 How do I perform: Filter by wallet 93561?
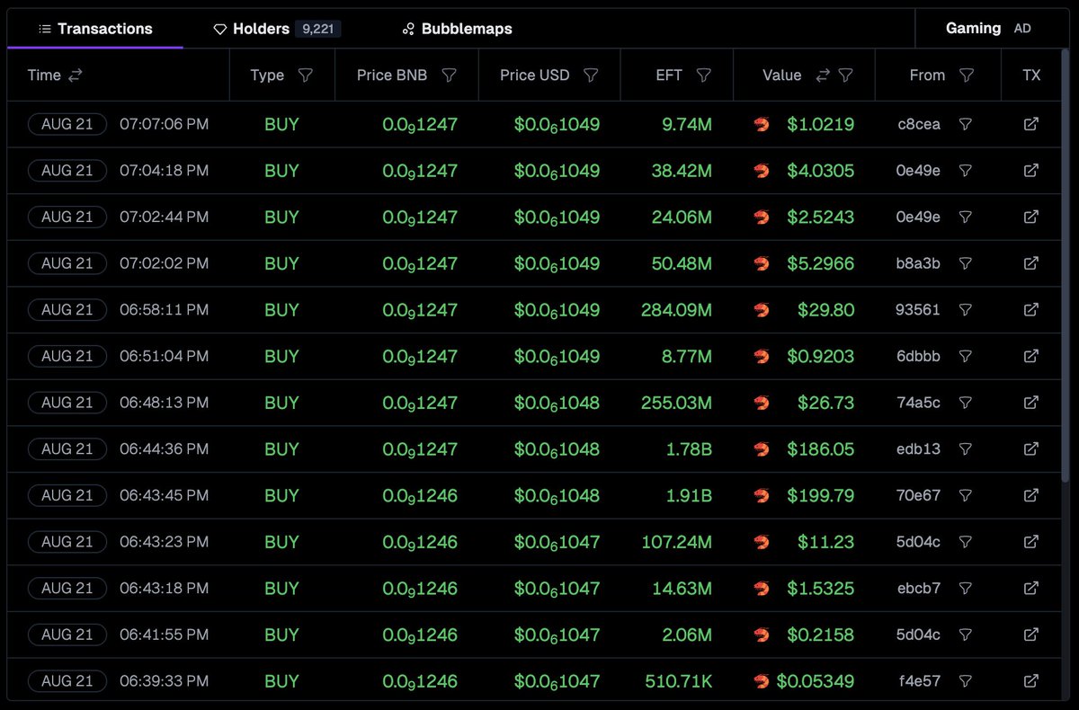(965, 309)
